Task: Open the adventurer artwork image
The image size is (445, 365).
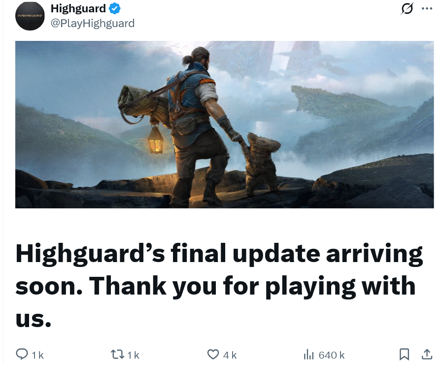Action: [225, 125]
